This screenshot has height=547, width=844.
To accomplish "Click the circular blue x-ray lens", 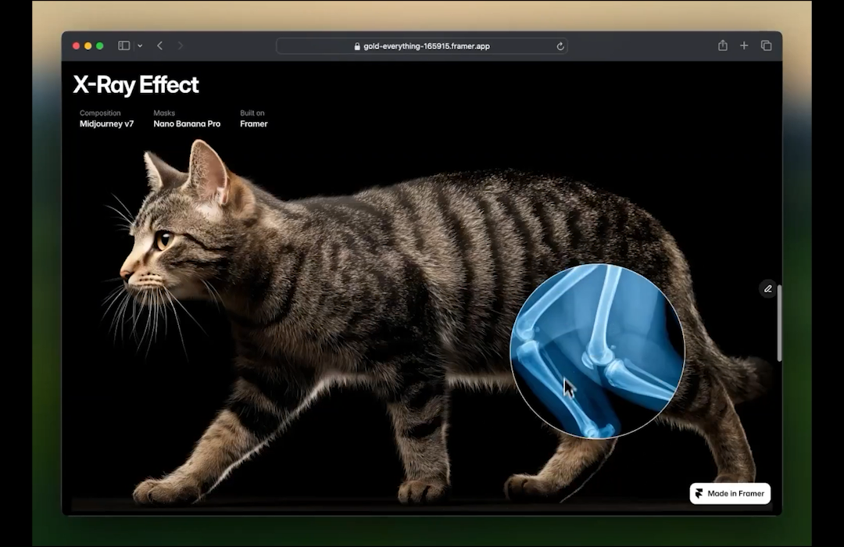I will (597, 351).
